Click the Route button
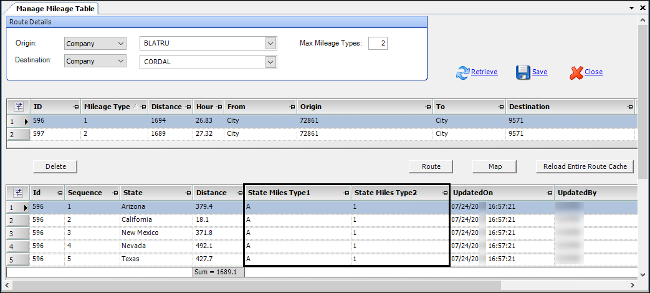This screenshot has height=293, width=650. point(431,166)
